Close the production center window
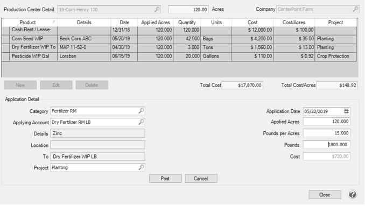365x206 pixels. coord(325,195)
